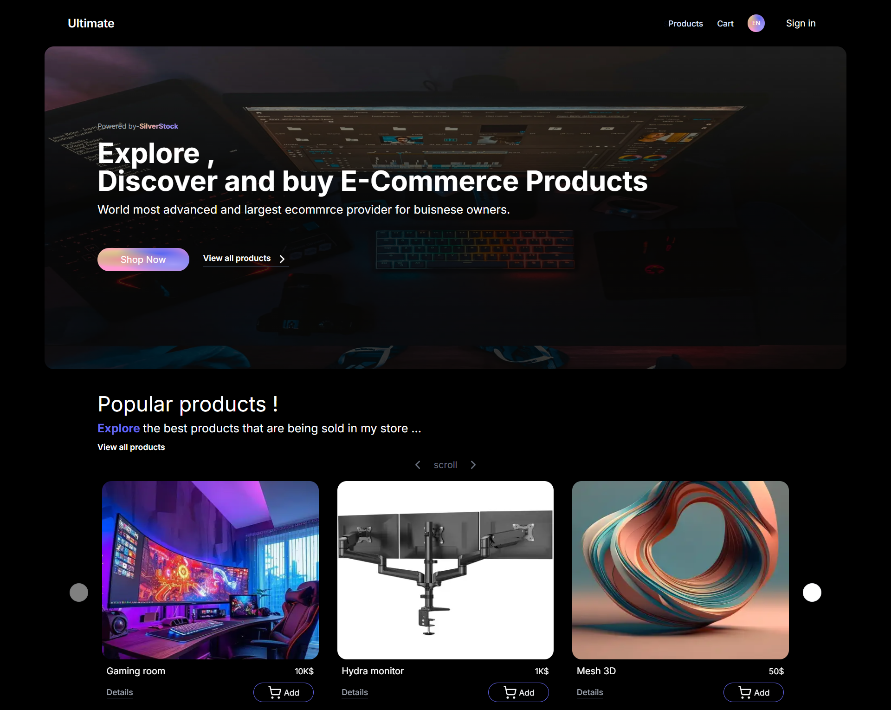Open the hero View all products link

[x=237, y=258]
